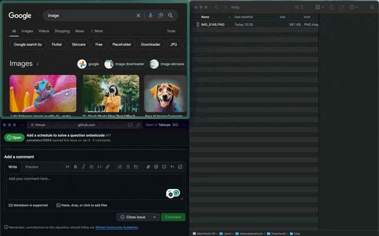The width and height of the screenshot is (379, 236).
Task: Click the Grammarly extension badge
Action: pyautogui.click(x=176, y=193)
